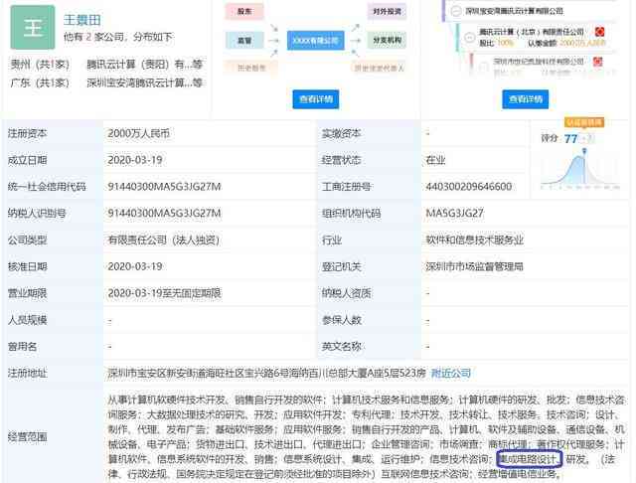The height and width of the screenshot is (483, 636).
Task: Click the 对外投资 node in relation chart
Action: [x=387, y=11]
